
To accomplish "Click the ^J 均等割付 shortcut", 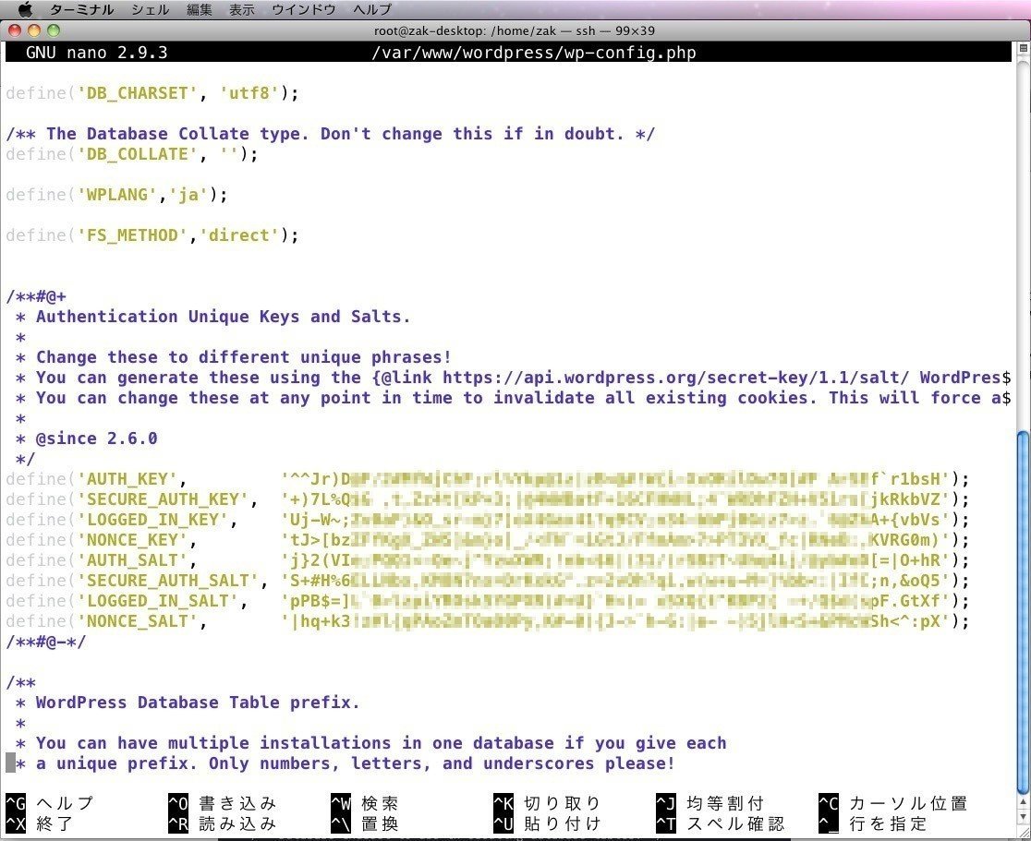I will point(710,803).
